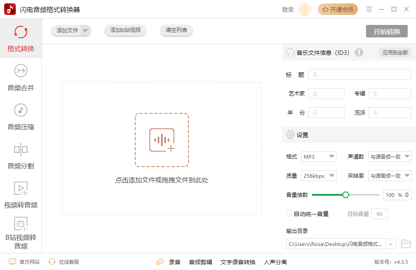Click 开通会员 to open membership
The image size is (416, 270).
338,9
